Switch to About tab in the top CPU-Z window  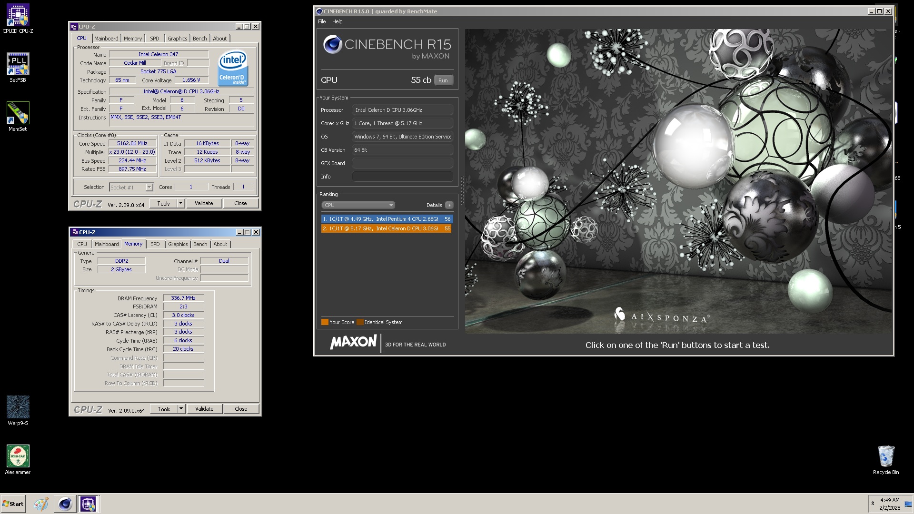(x=220, y=39)
